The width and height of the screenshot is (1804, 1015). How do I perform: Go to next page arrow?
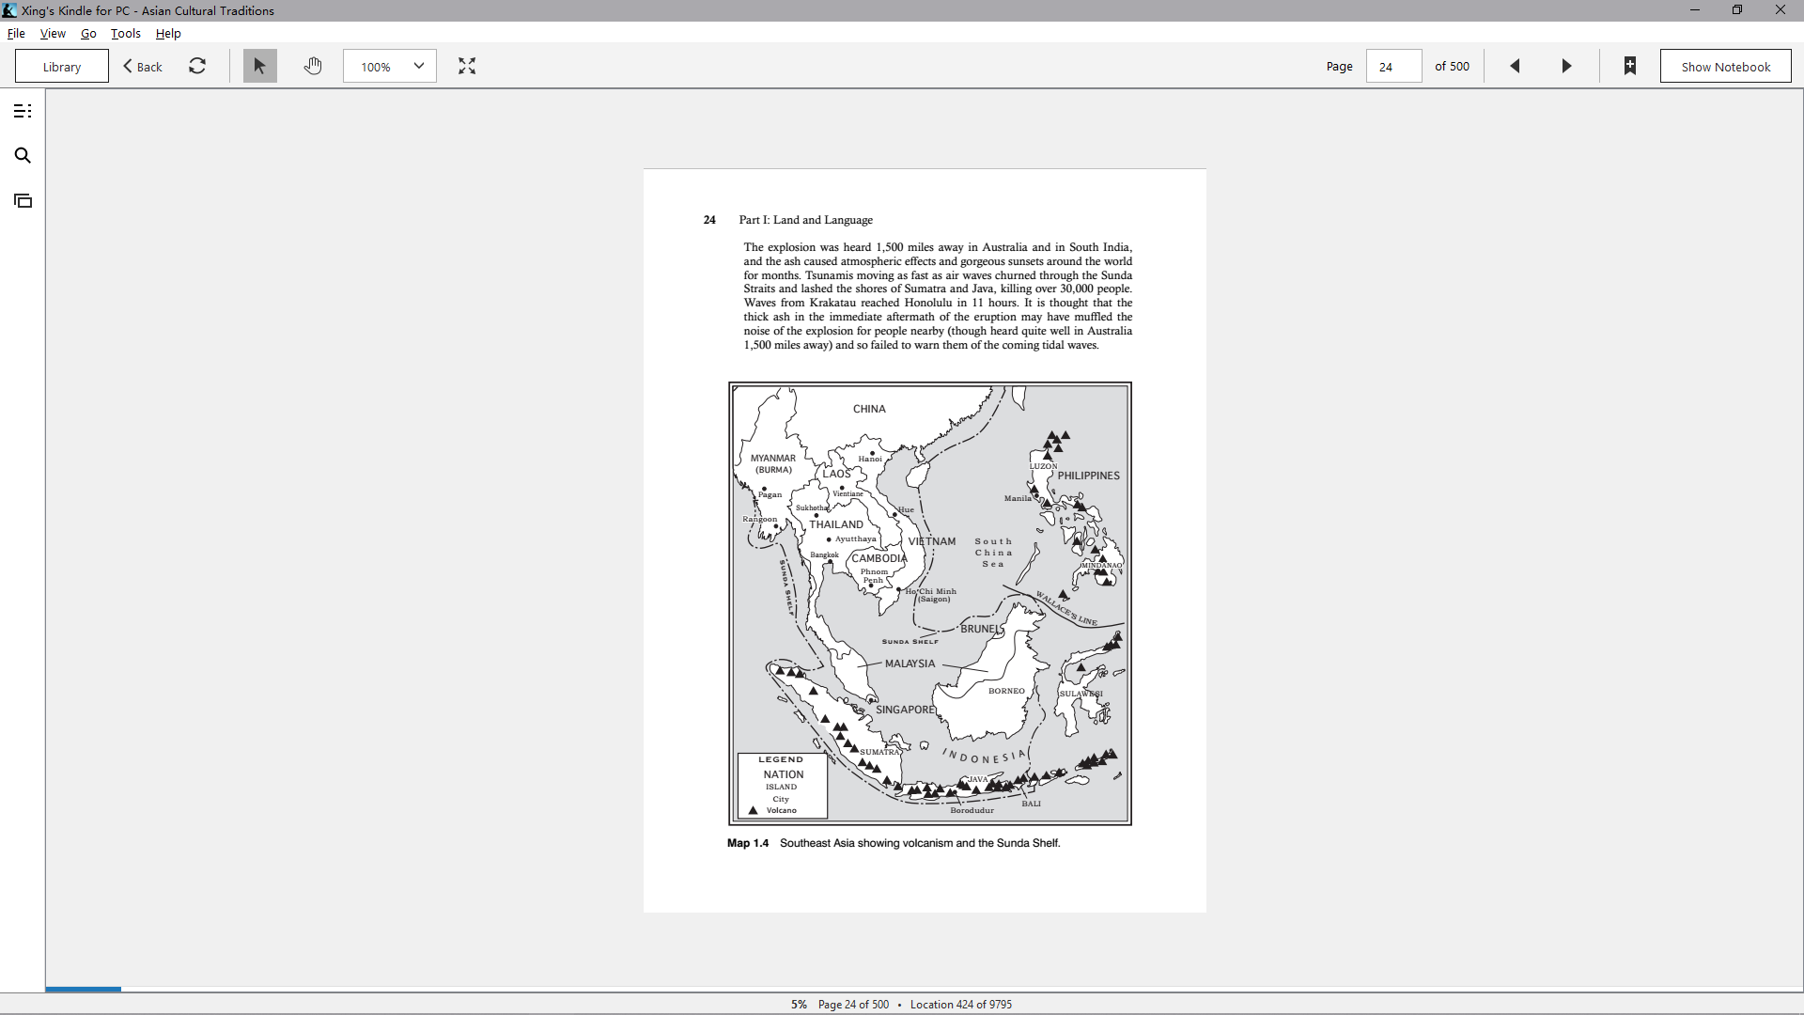pyautogui.click(x=1566, y=66)
